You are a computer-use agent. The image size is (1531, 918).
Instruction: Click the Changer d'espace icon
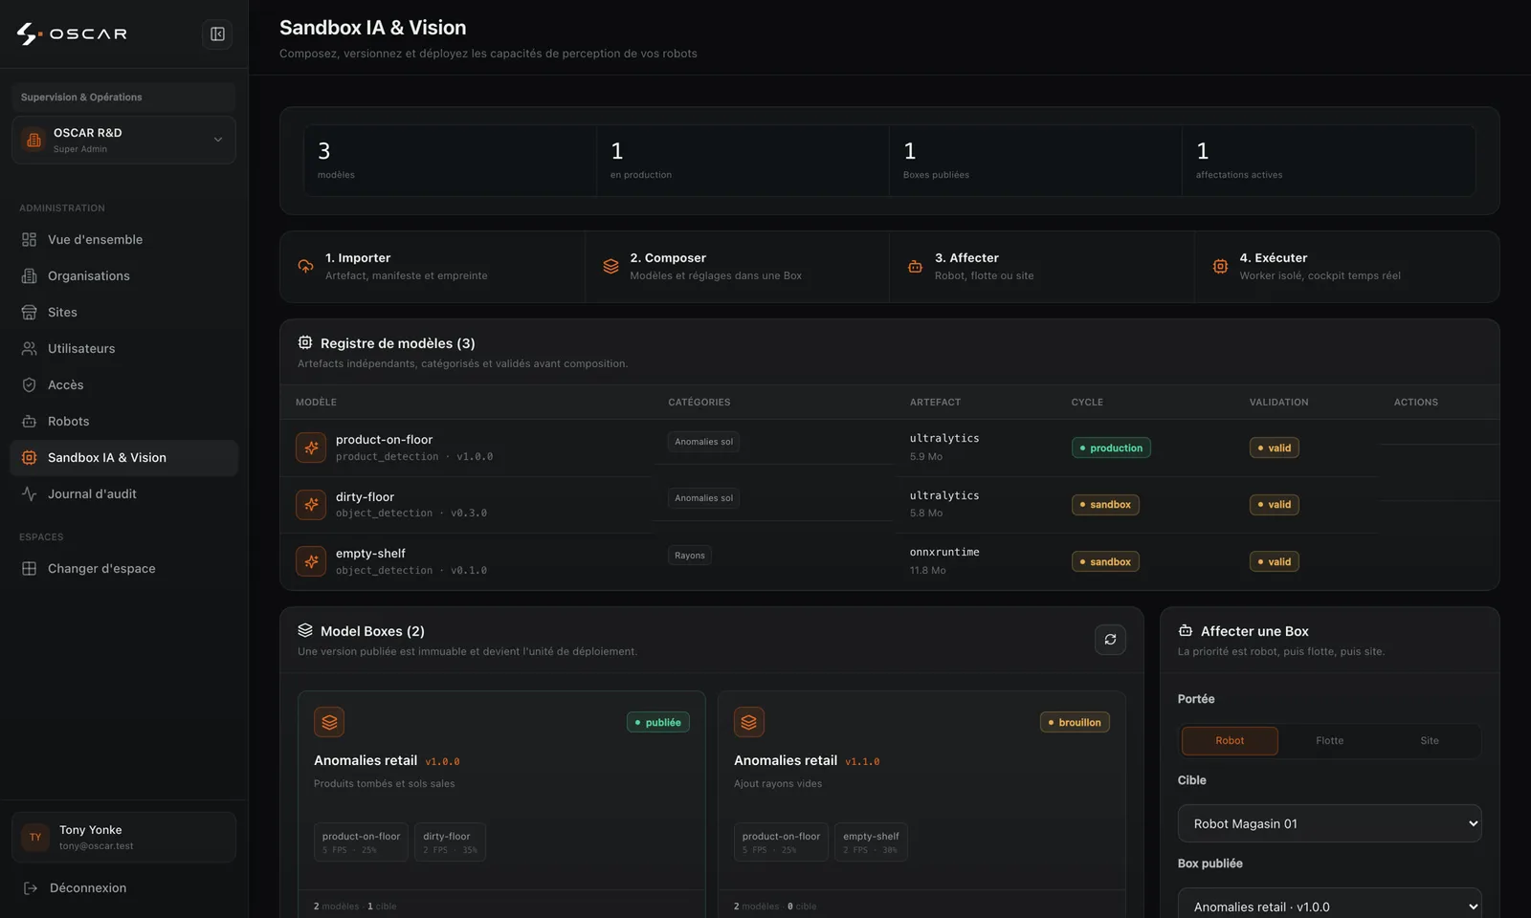coord(30,569)
